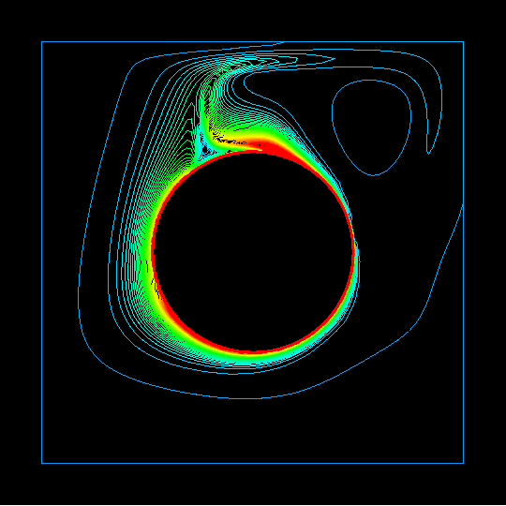The width and height of the screenshot is (506, 506).
Task: Select the closed oval contour loop at upper right
Action: [371, 127]
